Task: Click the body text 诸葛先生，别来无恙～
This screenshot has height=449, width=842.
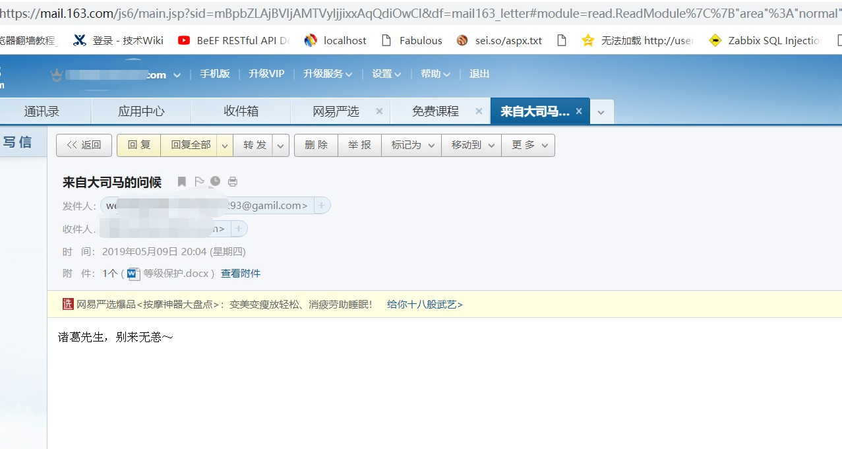Action: tap(115, 337)
